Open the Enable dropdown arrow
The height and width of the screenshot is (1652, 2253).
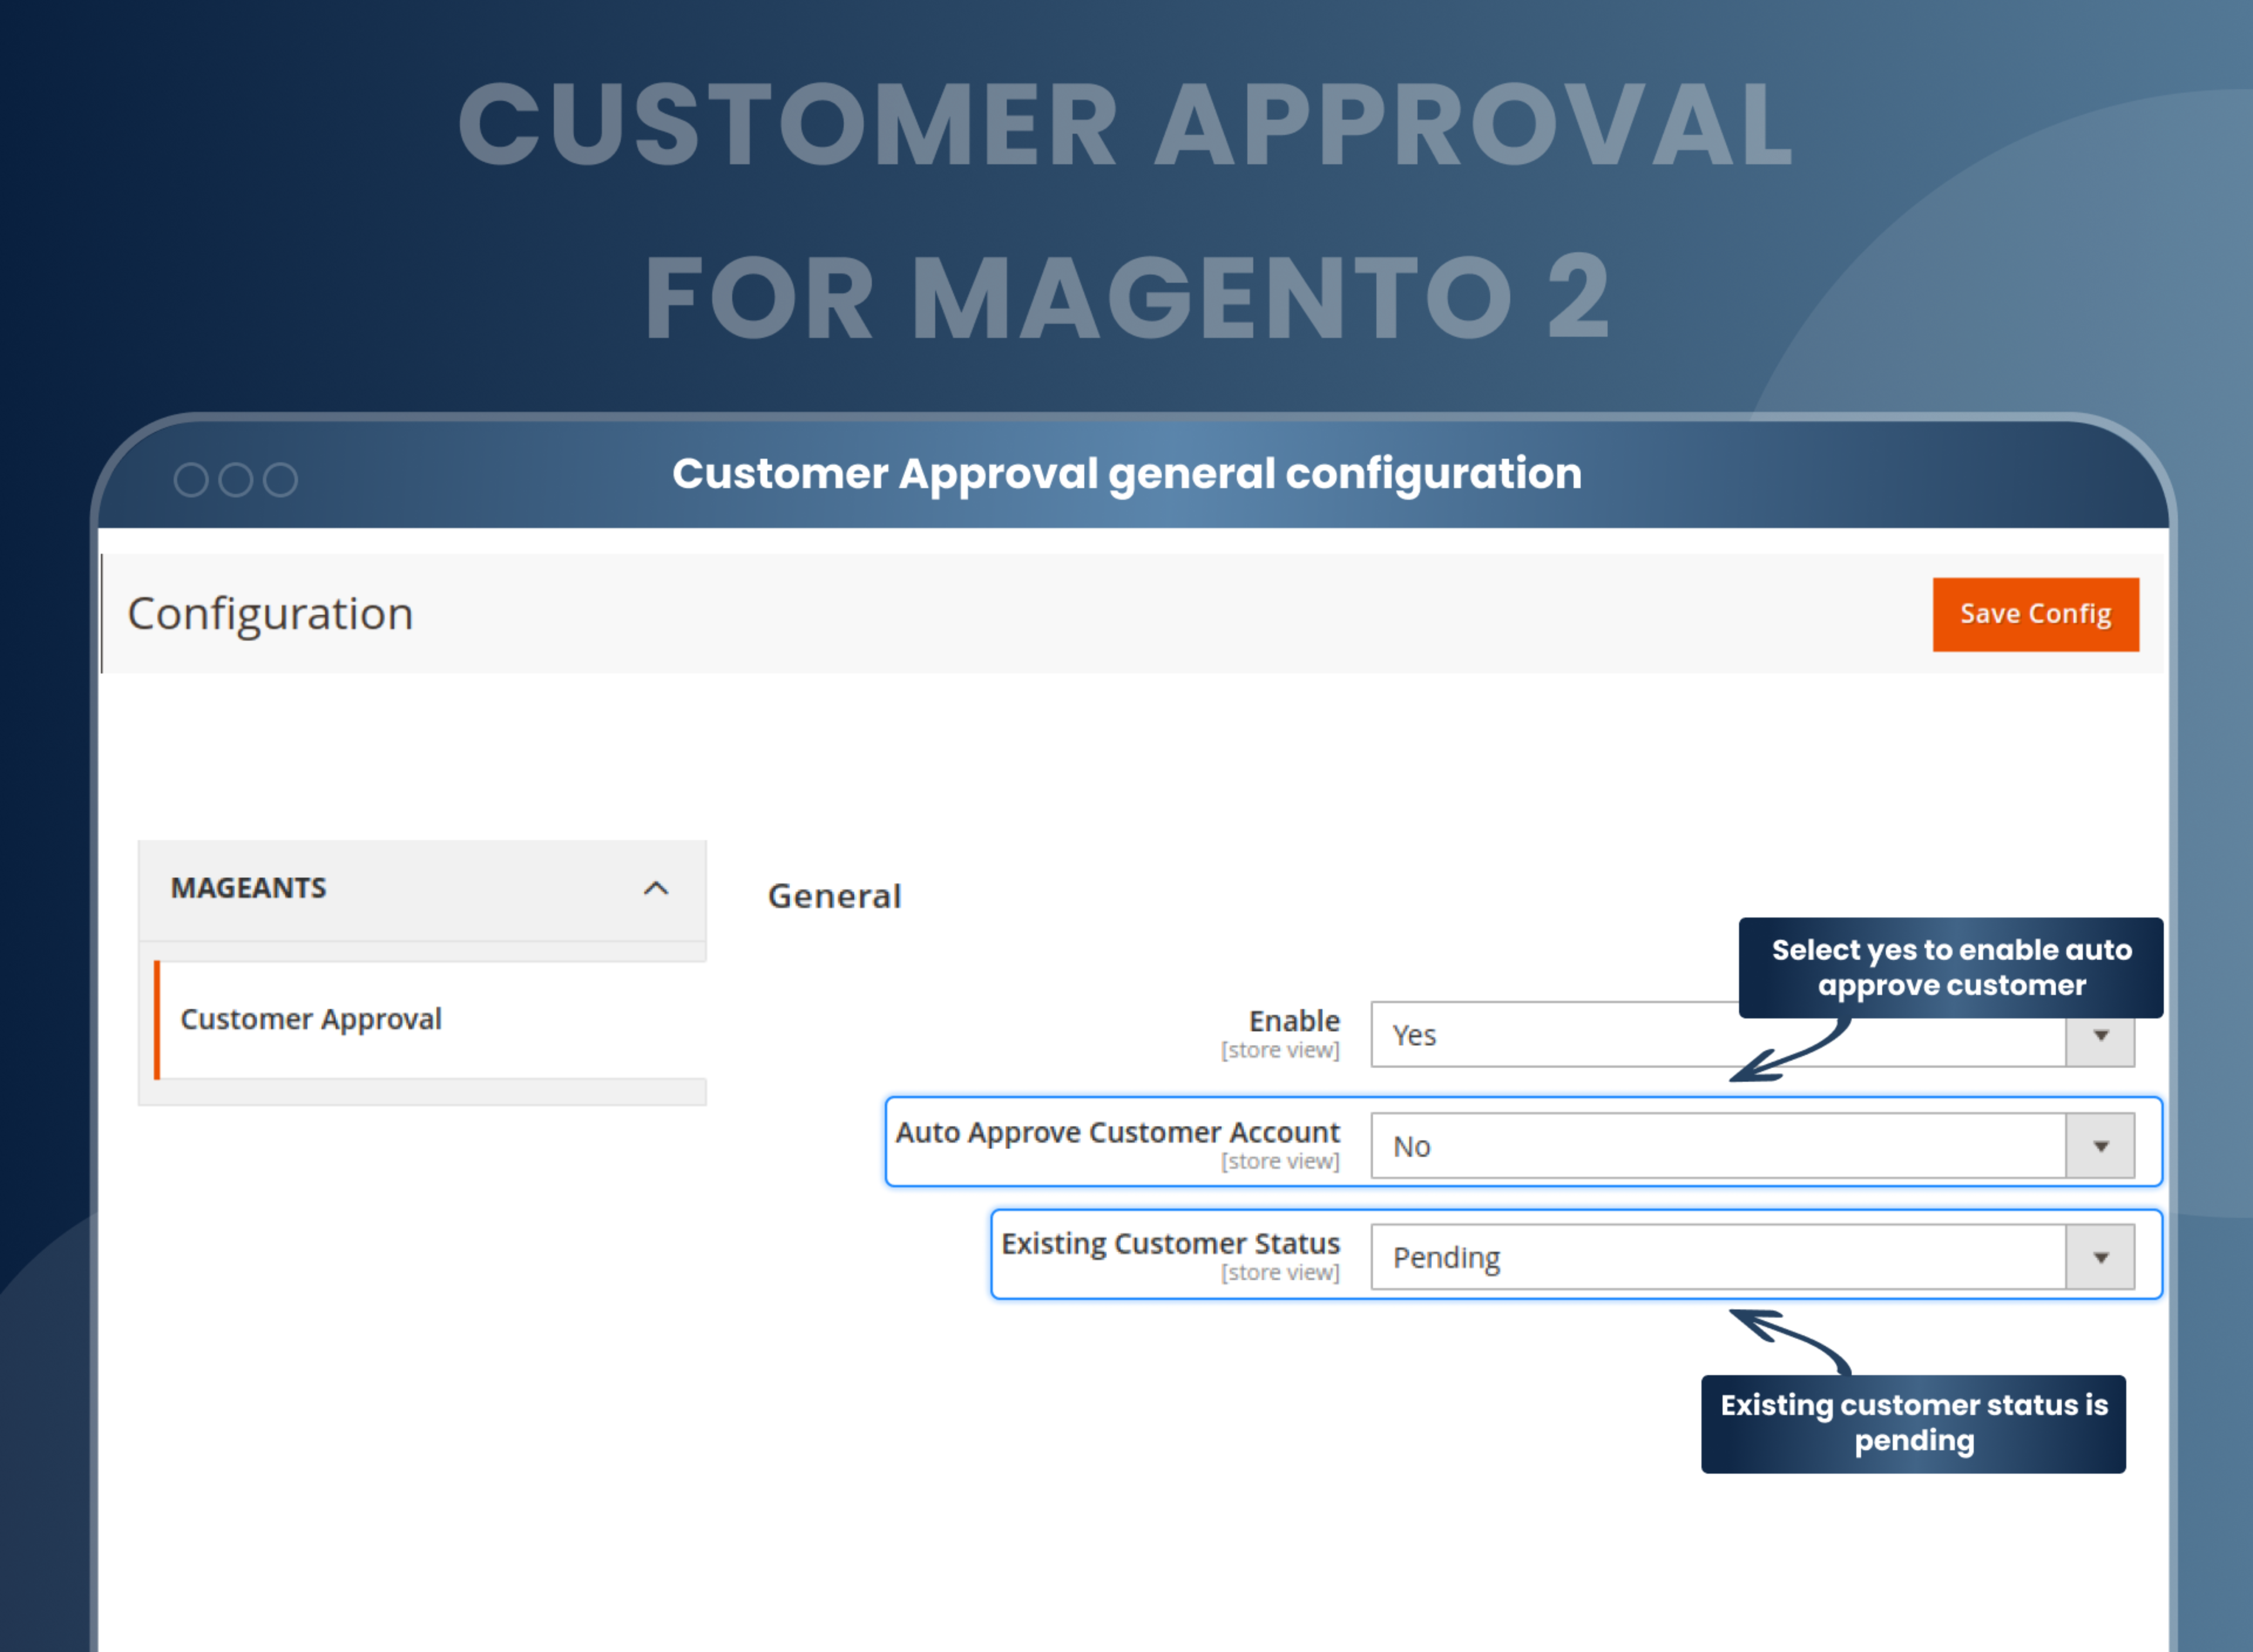tap(2100, 1035)
